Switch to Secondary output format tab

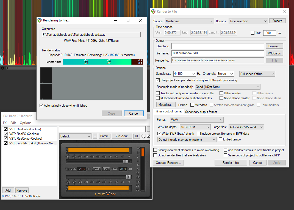[x=201, y=112]
